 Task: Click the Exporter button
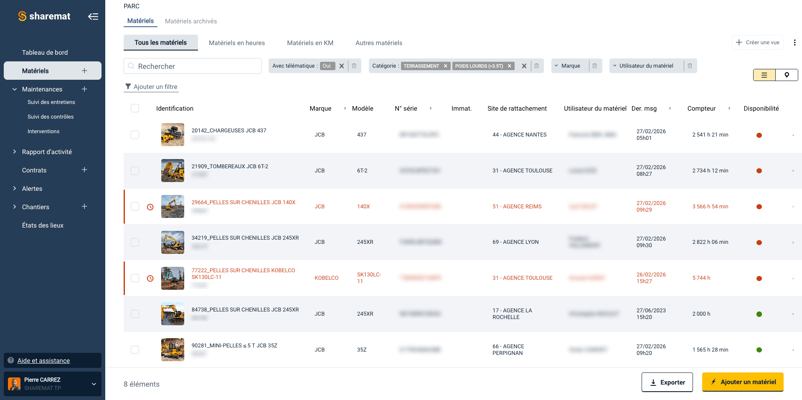click(667, 382)
